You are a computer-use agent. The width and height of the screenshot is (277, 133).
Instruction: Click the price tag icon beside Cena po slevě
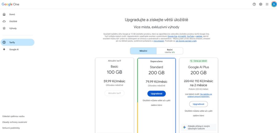pyautogui.click(x=191, y=61)
